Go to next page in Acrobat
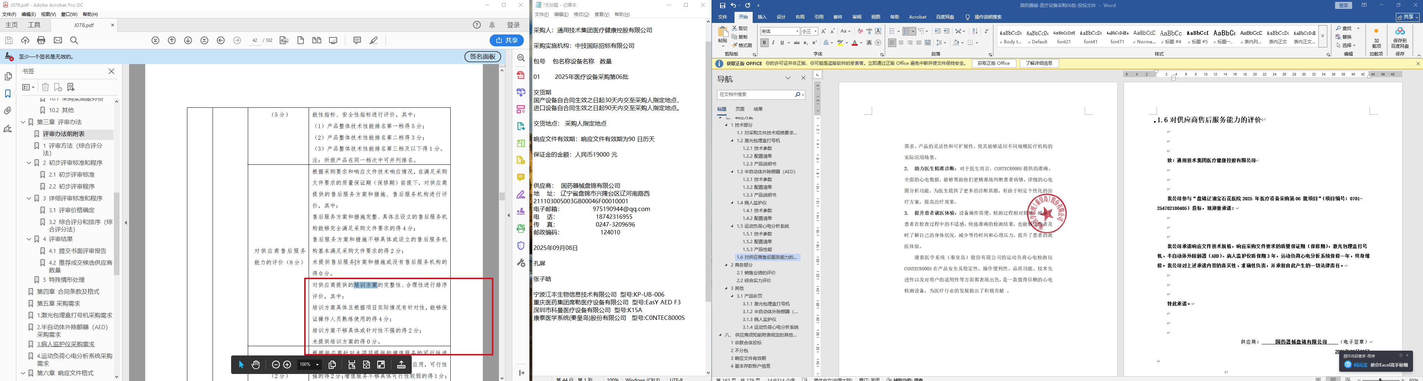 coord(188,40)
